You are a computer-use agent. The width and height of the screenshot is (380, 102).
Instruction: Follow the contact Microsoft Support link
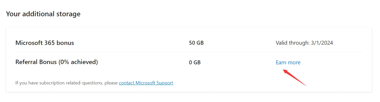point(146,83)
